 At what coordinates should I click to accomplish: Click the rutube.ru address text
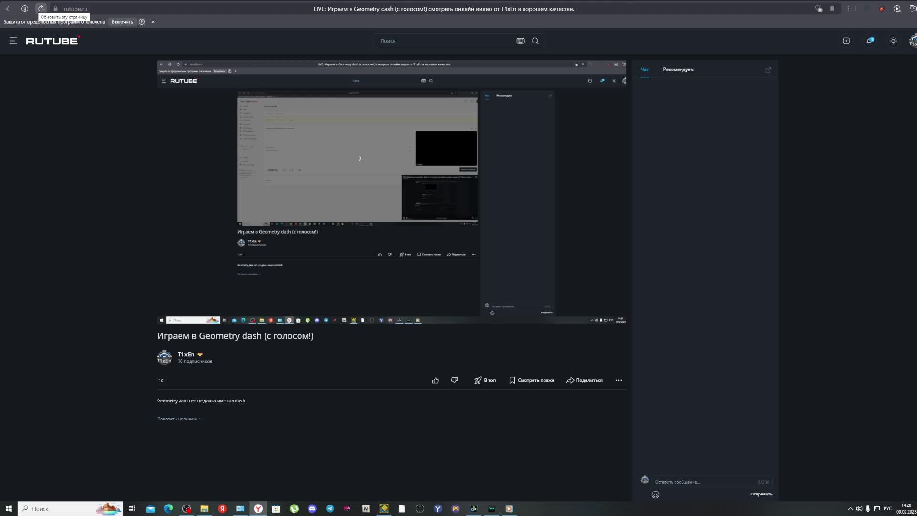tap(75, 9)
